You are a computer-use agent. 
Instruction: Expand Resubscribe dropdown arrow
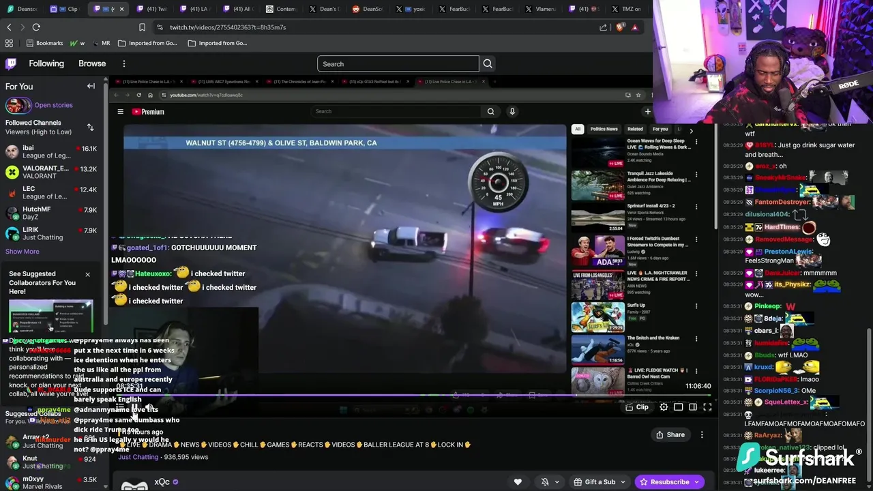coord(696,482)
